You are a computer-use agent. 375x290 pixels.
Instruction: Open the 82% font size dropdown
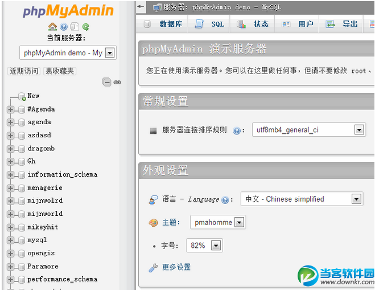tap(205, 246)
